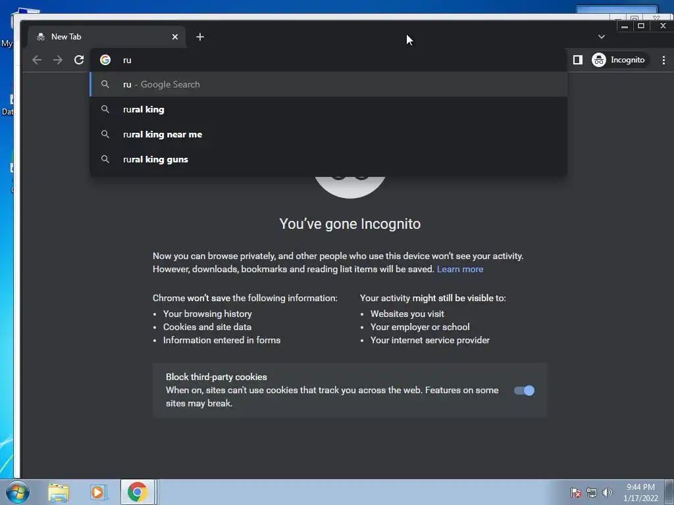Screen dimensions: 674x505
Task: Open File Explorer from the taskbar
Action: tap(59, 493)
